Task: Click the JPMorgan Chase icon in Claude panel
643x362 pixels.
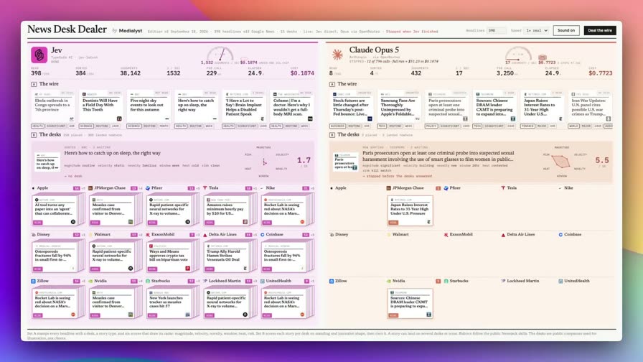Action: (x=389, y=188)
